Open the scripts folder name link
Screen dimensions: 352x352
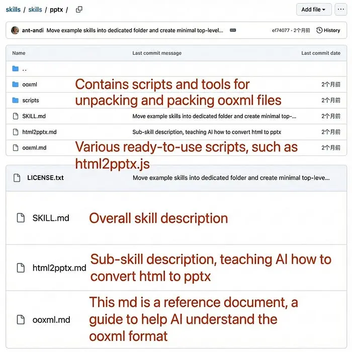31,101
